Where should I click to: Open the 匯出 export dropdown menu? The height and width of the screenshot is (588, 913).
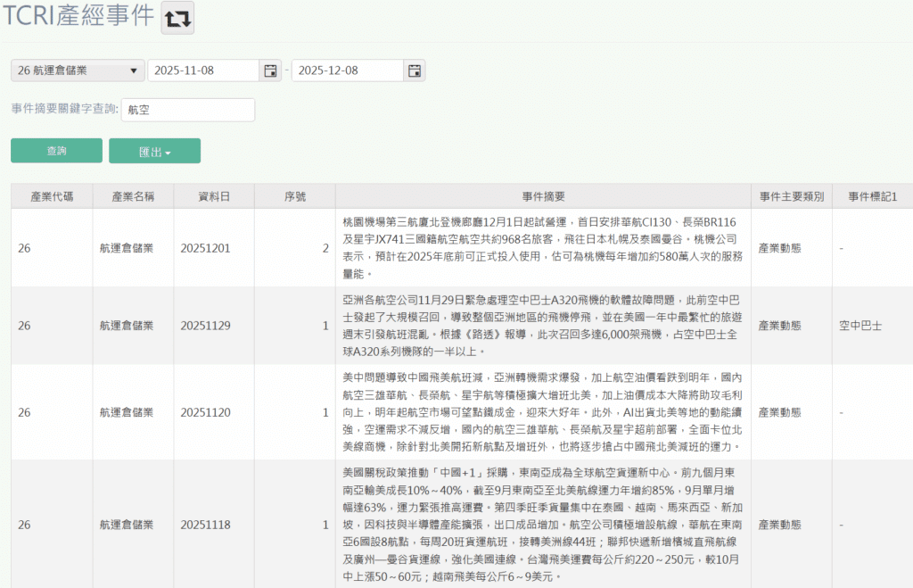(154, 152)
